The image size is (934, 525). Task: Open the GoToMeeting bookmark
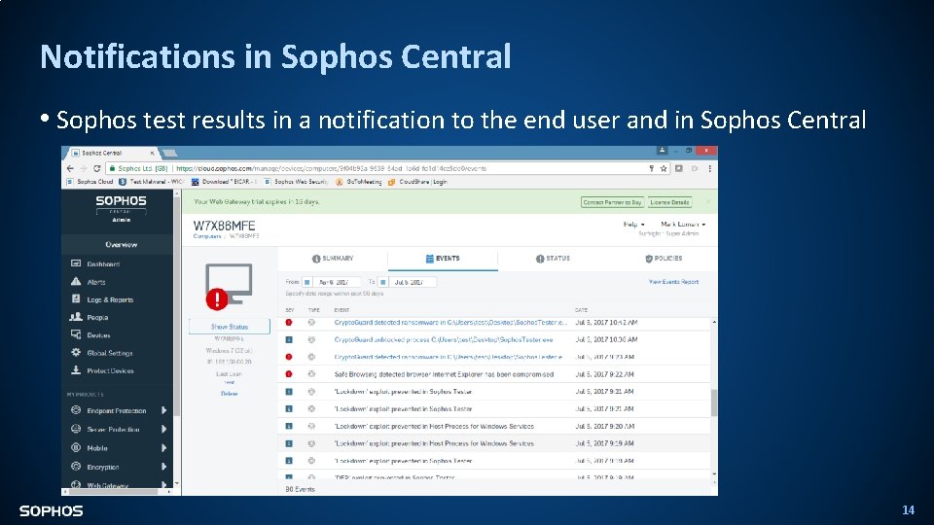[359, 182]
